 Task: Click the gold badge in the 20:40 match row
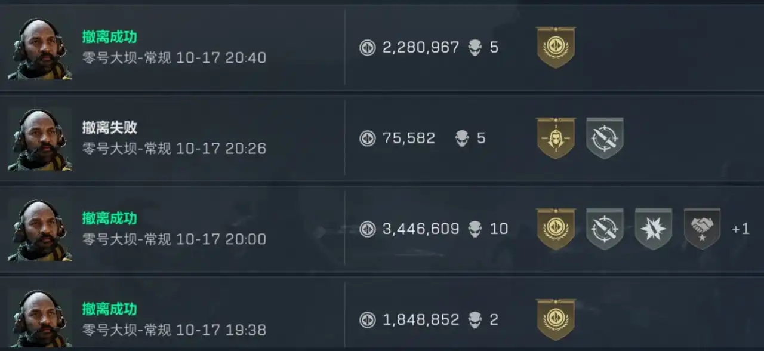[556, 47]
